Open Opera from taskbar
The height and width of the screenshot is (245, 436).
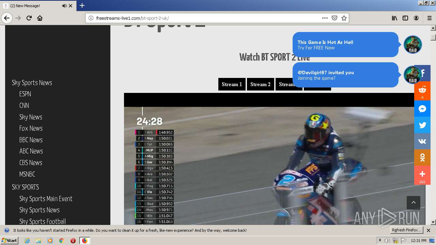pos(73,241)
